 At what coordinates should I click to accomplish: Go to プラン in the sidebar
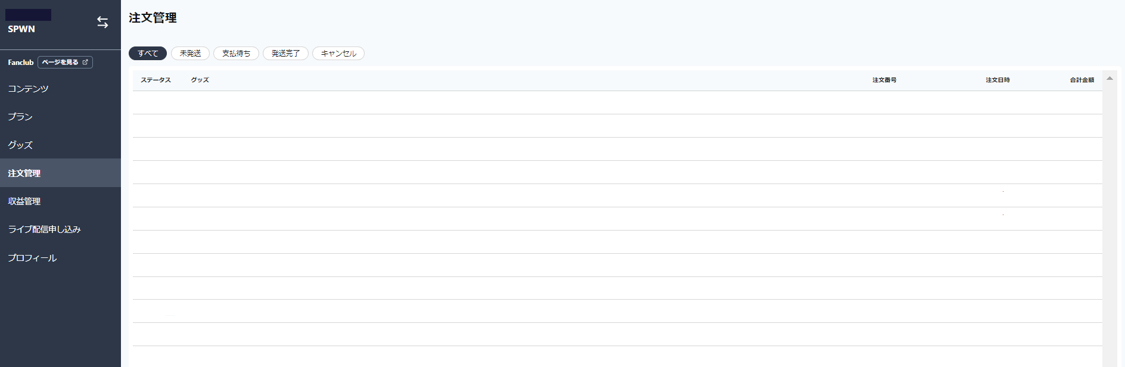(20, 117)
